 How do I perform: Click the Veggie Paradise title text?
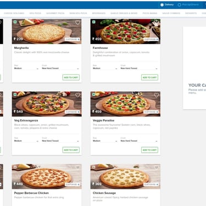click(x=103, y=120)
